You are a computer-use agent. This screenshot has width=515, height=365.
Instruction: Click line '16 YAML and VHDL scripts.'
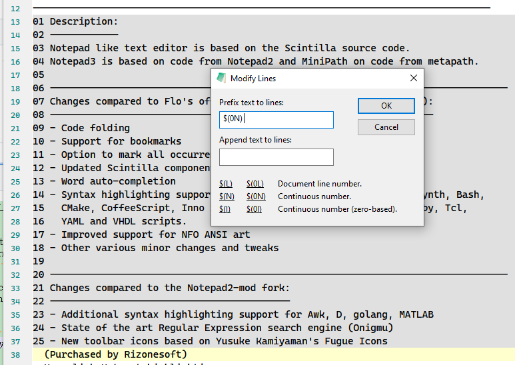pos(109,221)
